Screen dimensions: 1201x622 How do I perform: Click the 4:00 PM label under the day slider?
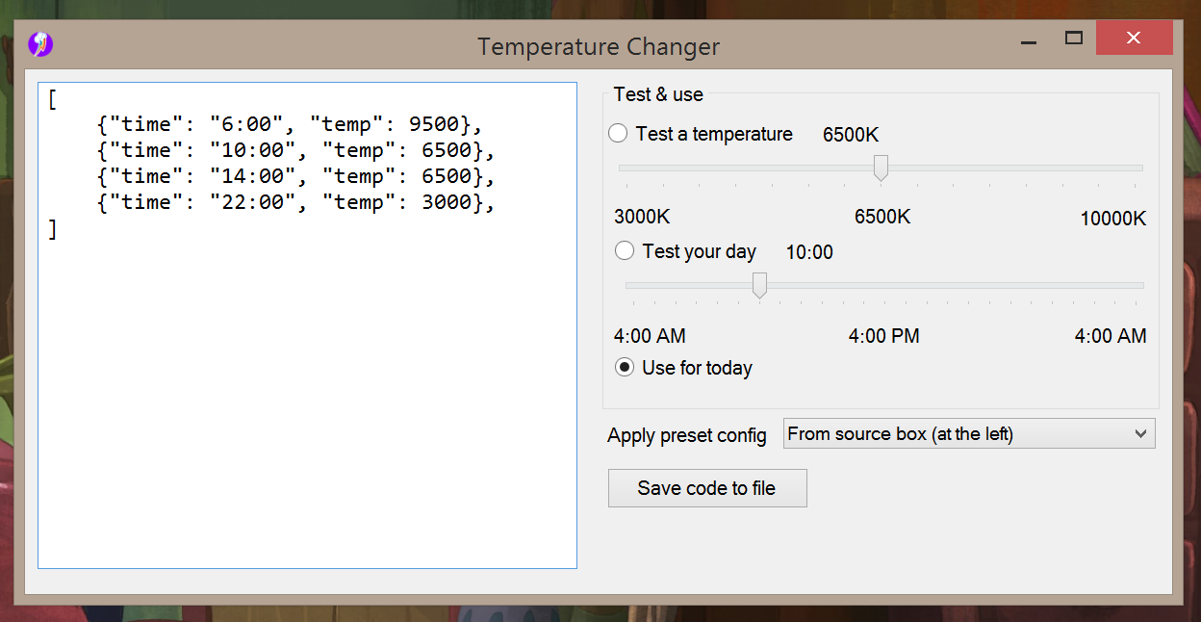[883, 336]
